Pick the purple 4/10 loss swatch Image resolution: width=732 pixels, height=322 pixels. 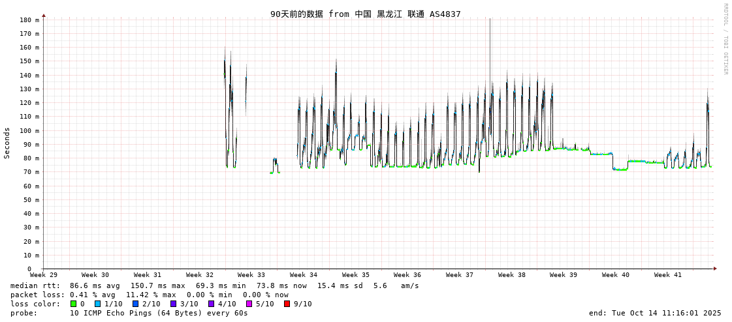tap(212, 304)
